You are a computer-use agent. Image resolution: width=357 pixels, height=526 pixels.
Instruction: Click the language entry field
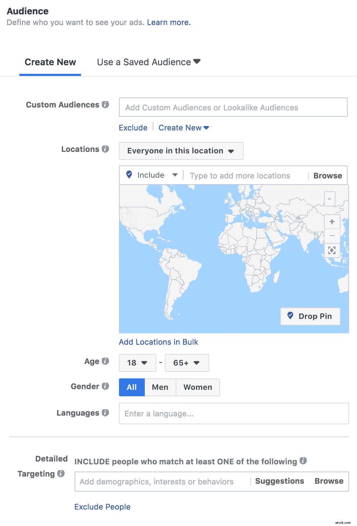click(x=234, y=413)
